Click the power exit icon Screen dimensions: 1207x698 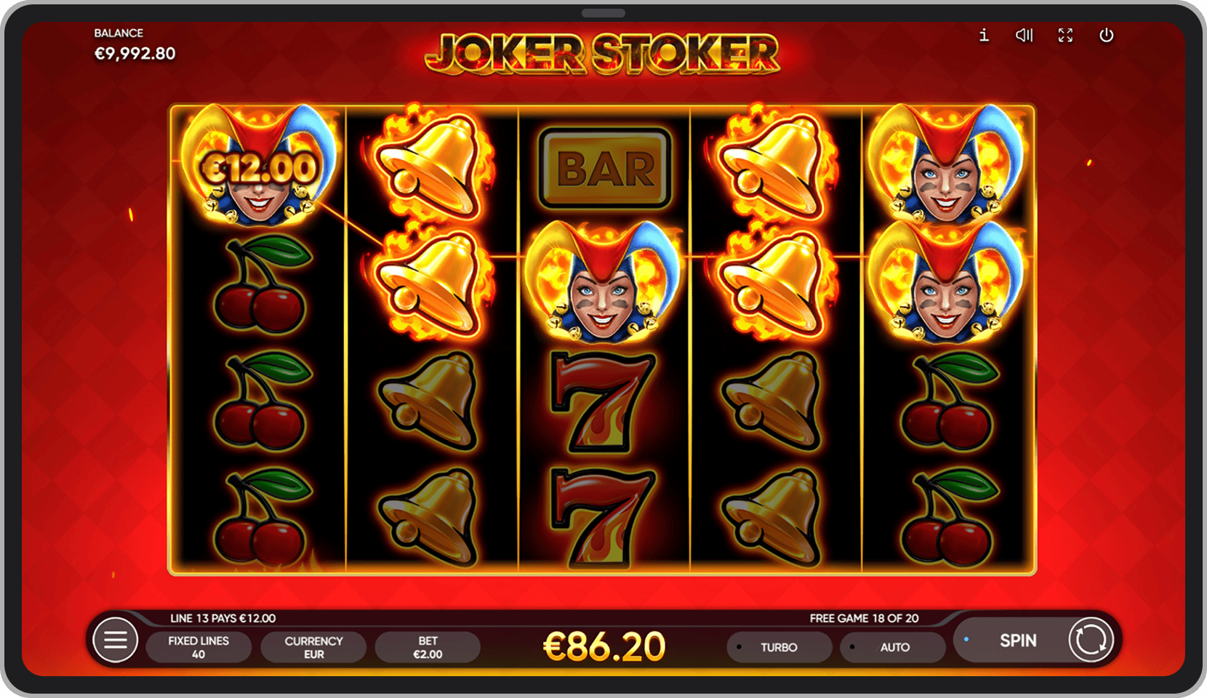pyautogui.click(x=1106, y=35)
